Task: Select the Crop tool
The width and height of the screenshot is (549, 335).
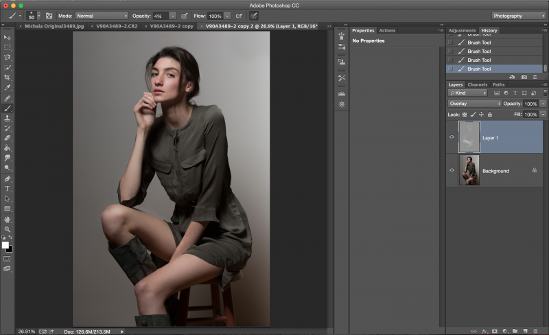Action: pos(8,78)
